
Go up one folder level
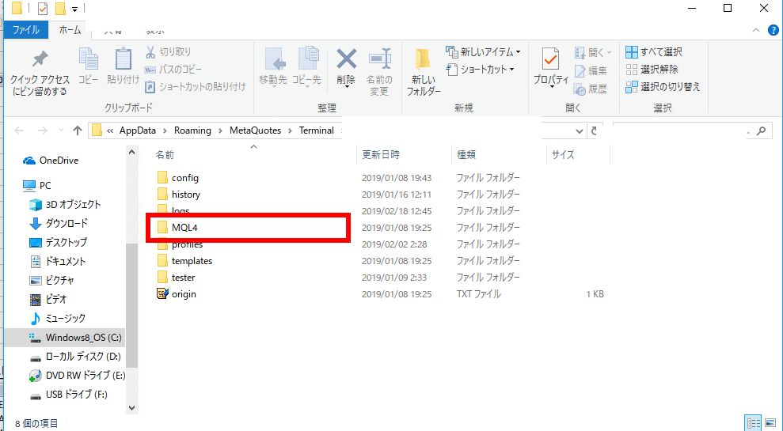(78, 130)
